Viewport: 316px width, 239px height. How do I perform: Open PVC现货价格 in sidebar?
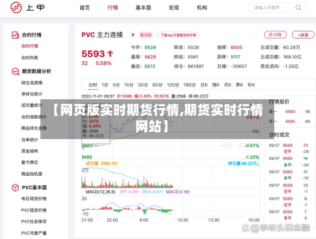34,210
